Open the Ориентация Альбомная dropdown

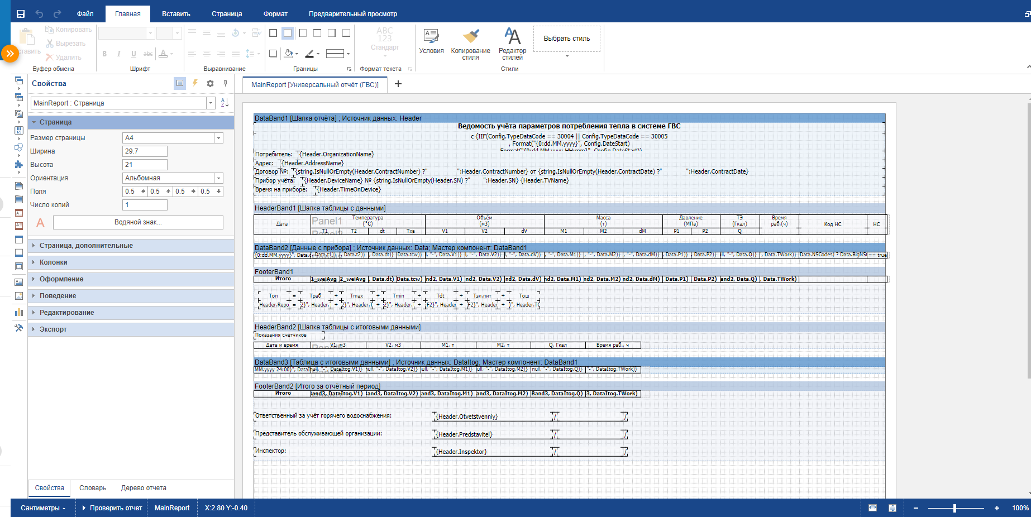coord(218,178)
